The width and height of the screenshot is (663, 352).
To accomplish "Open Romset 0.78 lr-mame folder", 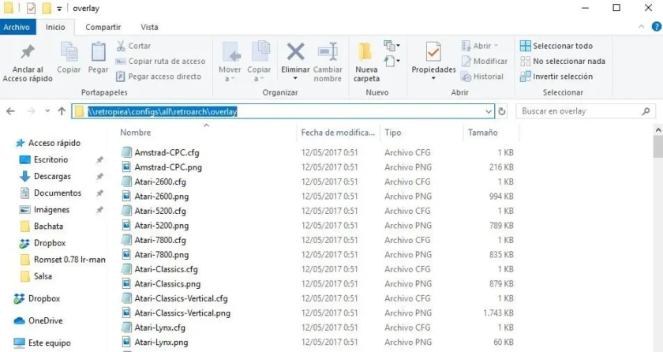I will coord(62,260).
